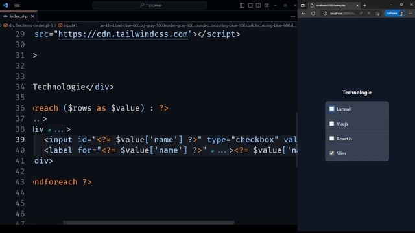Click the Vuejs label
The height and width of the screenshot is (233, 415).
pos(342,124)
